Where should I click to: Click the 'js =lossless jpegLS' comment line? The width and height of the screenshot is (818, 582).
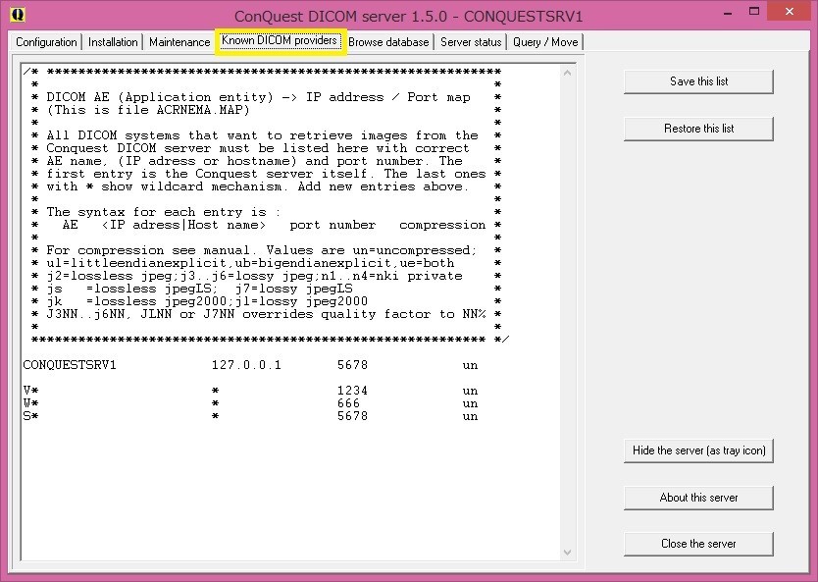coord(199,289)
